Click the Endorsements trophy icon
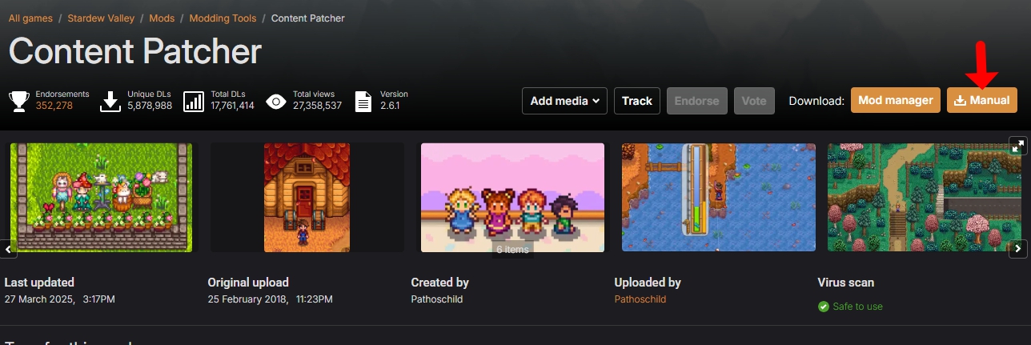 [18, 101]
